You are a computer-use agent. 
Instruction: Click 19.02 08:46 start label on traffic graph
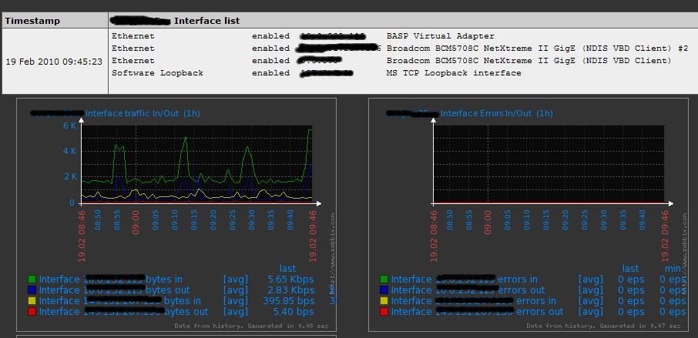(x=82, y=236)
